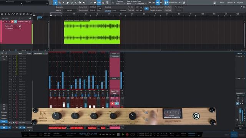Click the transport Record button
Screen dimensions: 246x138
click(x=127, y=134)
